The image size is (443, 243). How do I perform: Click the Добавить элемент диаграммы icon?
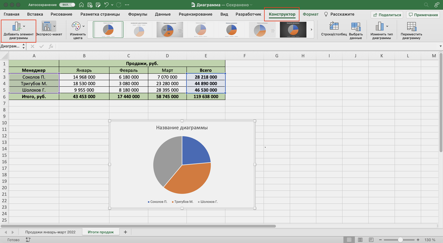tap(17, 27)
